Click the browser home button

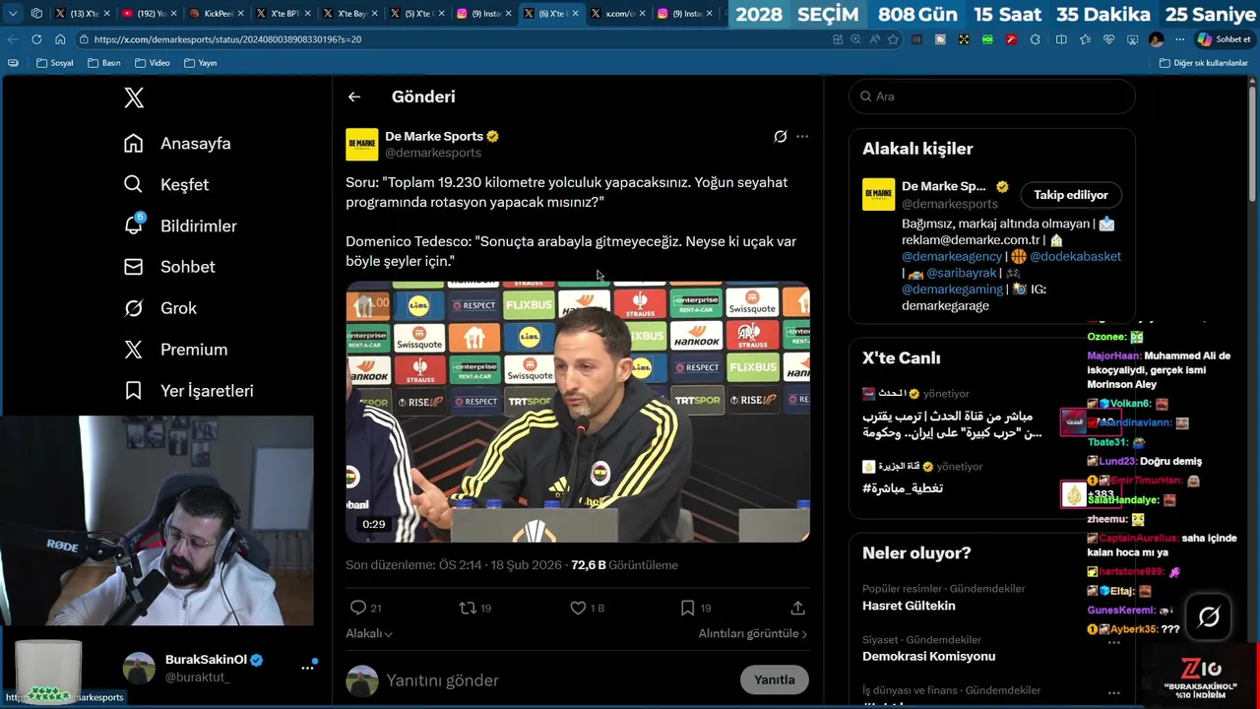pos(60,39)
